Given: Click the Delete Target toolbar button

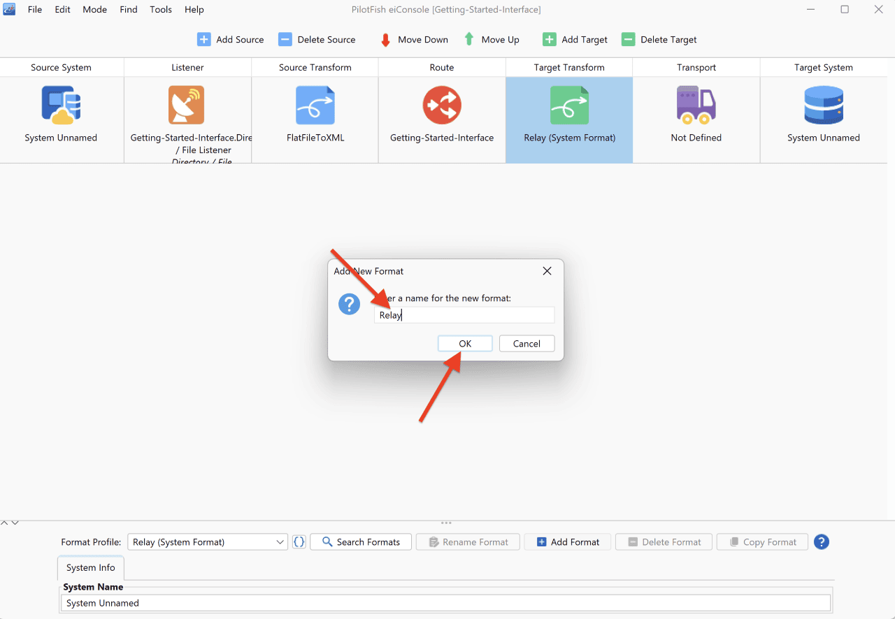Looking at the screenshot, I should click(x=659, y=40).
